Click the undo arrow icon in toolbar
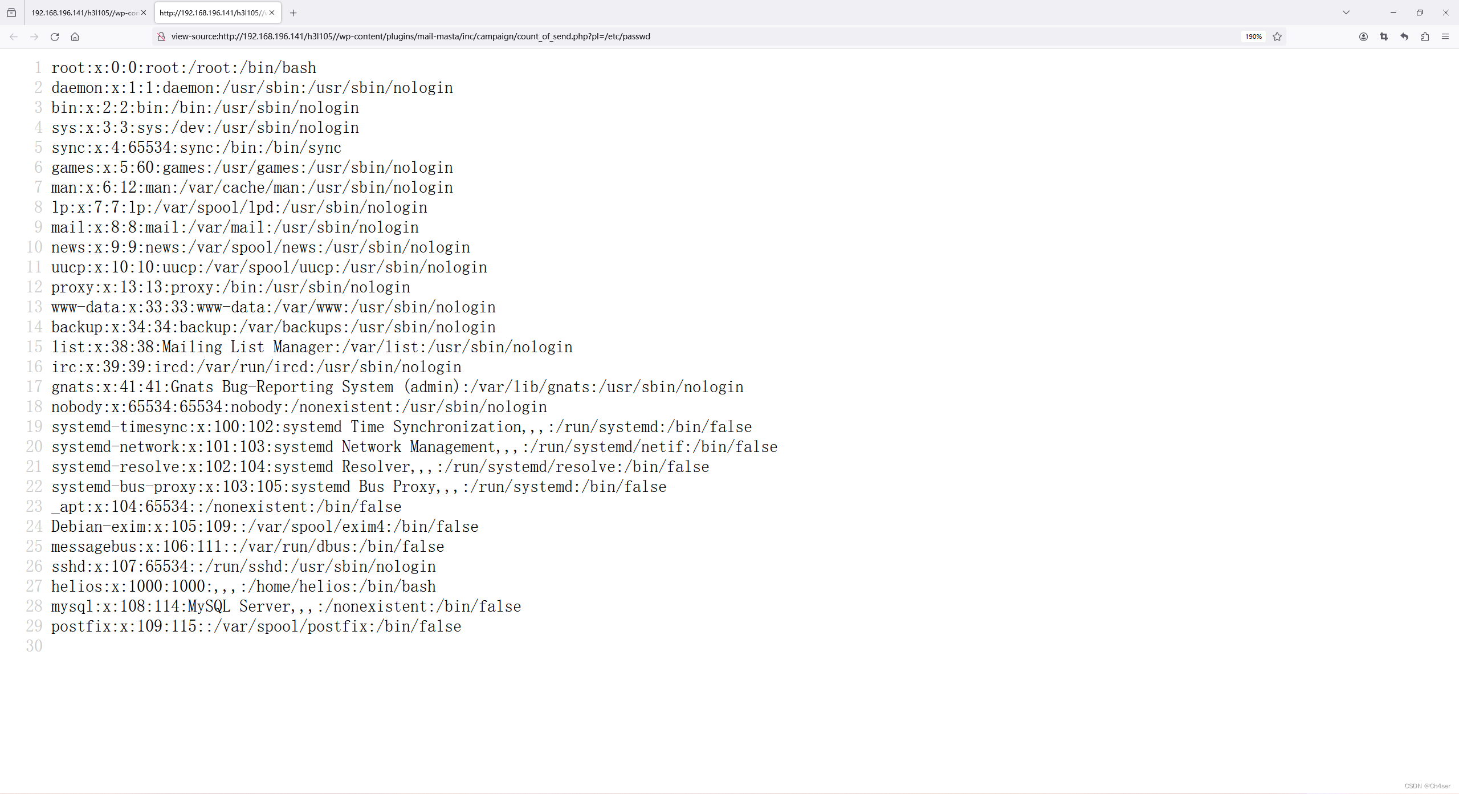The height and width of the screenshot is (794, 1459). click(1404, 36)
